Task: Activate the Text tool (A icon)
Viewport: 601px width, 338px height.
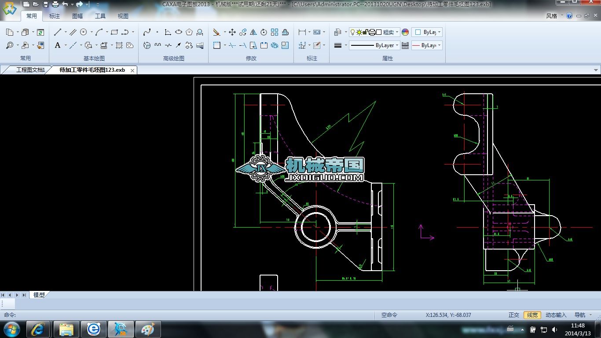Action: pos(58,45)
